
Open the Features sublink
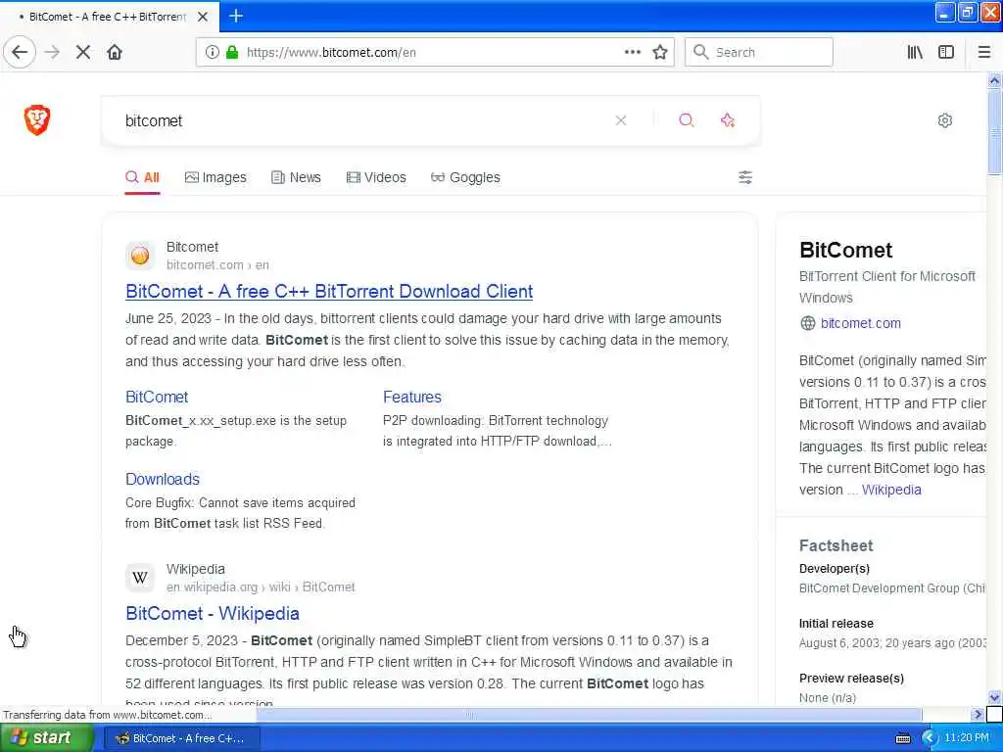pos(412,398)
